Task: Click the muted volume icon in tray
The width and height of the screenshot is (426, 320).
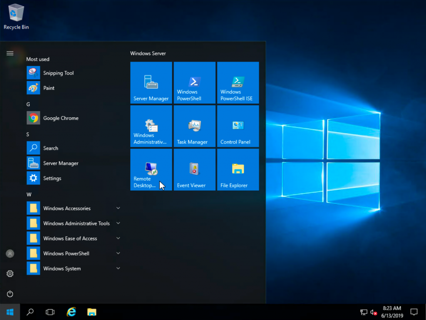Action: [374, 313]
